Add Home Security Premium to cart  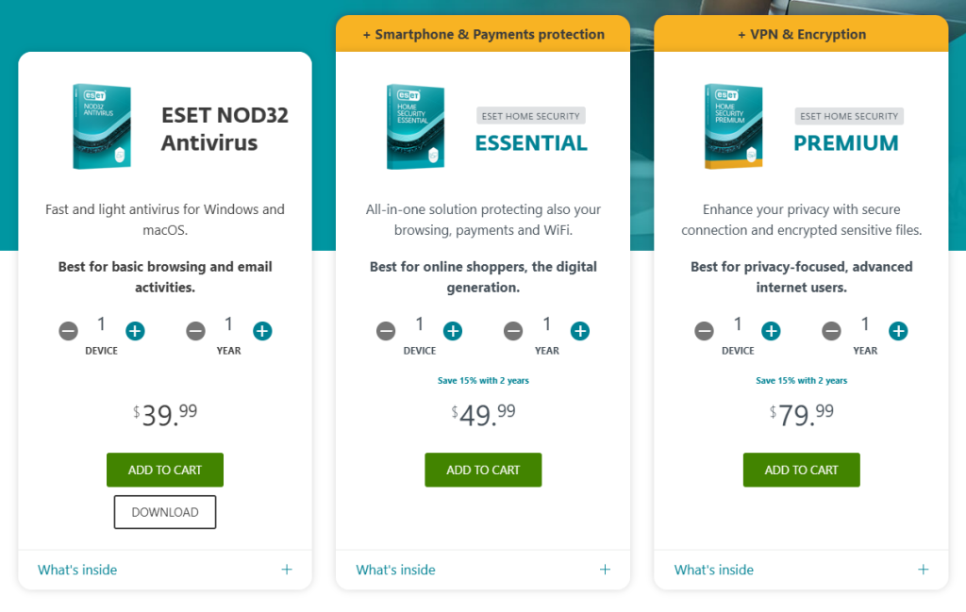801,470
